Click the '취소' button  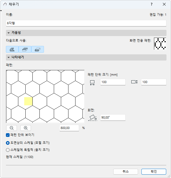[x=126, y=172]
